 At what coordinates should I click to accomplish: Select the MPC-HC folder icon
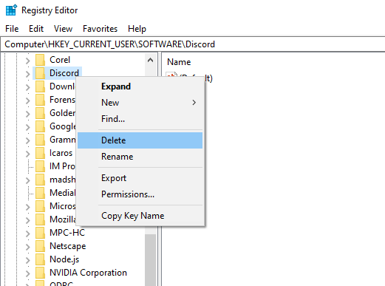[x=40, y=233]
